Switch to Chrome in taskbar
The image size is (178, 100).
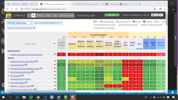38,97
